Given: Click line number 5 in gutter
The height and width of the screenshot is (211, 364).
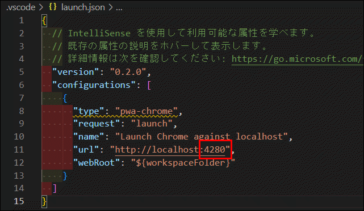Looking at the screenshot, I should point(22,72).
